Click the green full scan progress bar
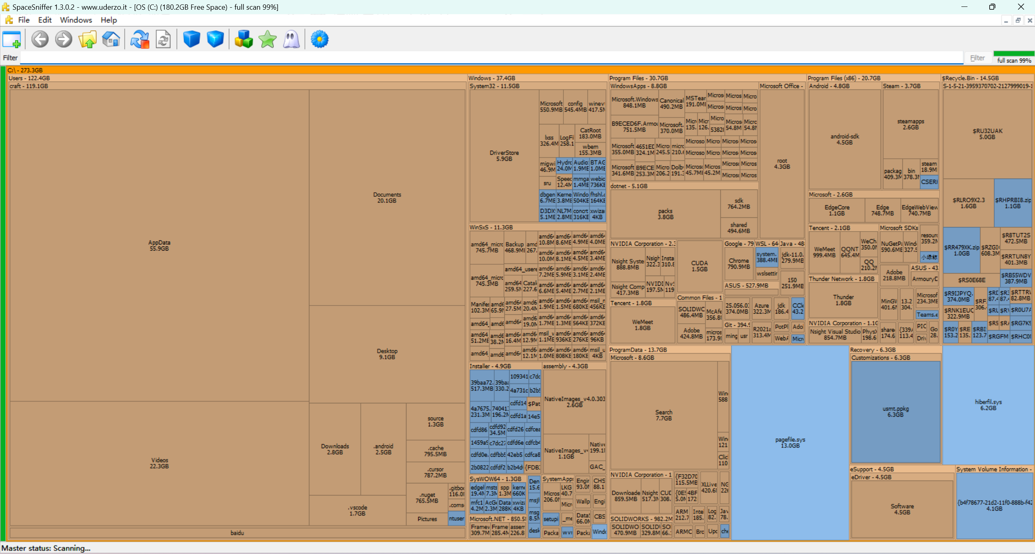1035x554 pixels. coord(1014,54)
